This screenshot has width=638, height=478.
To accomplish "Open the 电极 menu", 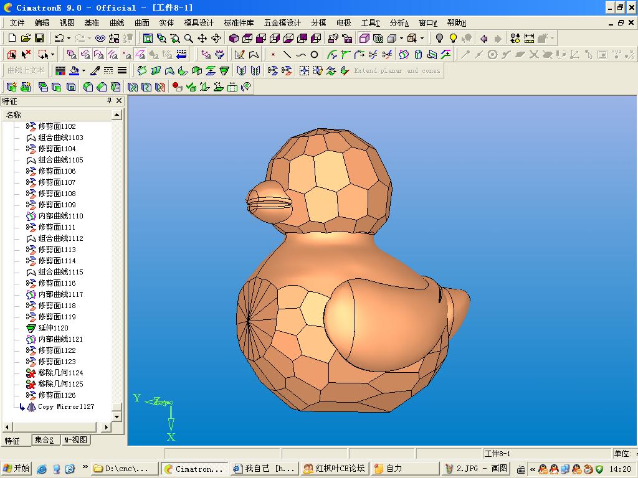I will pyautogui.click(x=343, y=23).
